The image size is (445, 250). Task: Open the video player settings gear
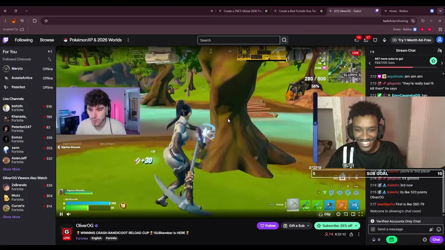point(338,214)
